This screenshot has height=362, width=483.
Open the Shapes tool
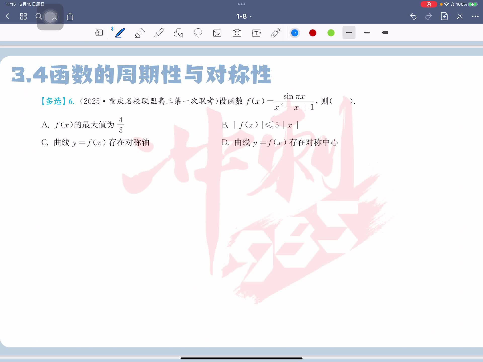point(178,33)
